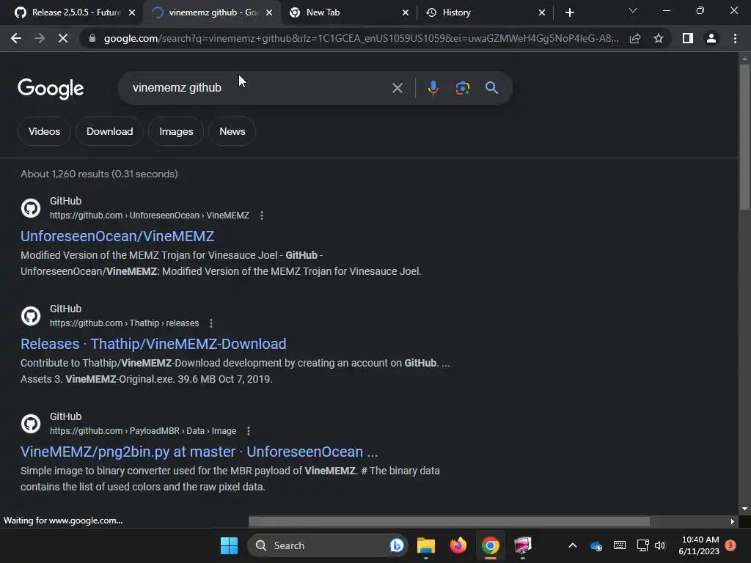Bookmark this page with the star icon

pyautogui.click(x=659, y=38)
